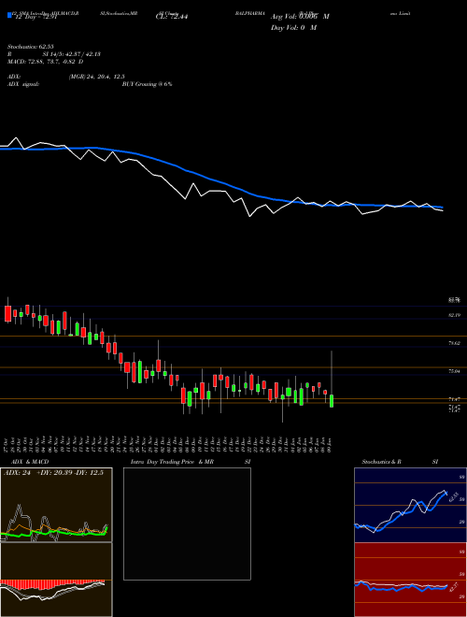Image resolution: width=467 pixels, height=617 pixels.
Task: Click the 'ADX: 24 +DY: 20.39 -DY: 12.5' header
Action: (x=53, y=473)
